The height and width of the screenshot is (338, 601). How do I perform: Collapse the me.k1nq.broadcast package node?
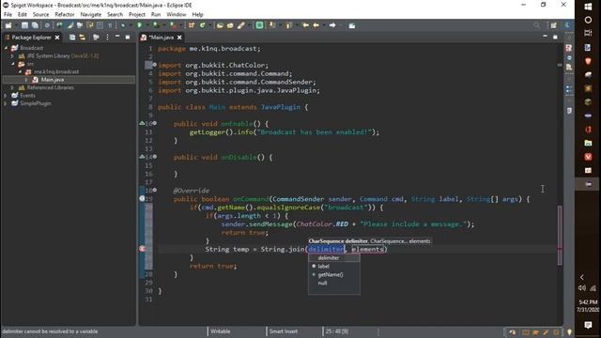pos(20,71)
